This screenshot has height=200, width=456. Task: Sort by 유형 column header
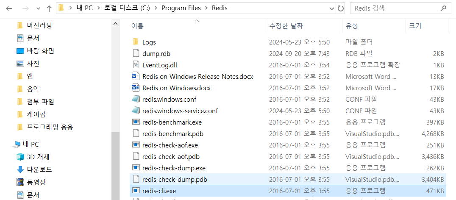pyautogui.click(x=374, y=26)
